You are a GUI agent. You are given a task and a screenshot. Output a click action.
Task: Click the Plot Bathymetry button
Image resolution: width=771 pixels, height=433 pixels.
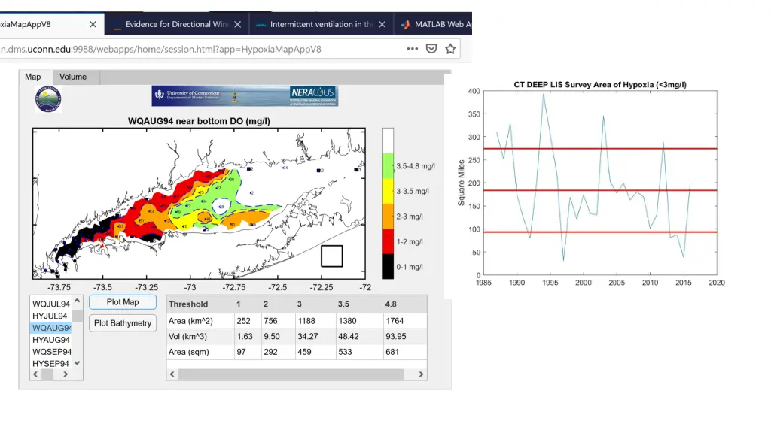coord(123,323)
